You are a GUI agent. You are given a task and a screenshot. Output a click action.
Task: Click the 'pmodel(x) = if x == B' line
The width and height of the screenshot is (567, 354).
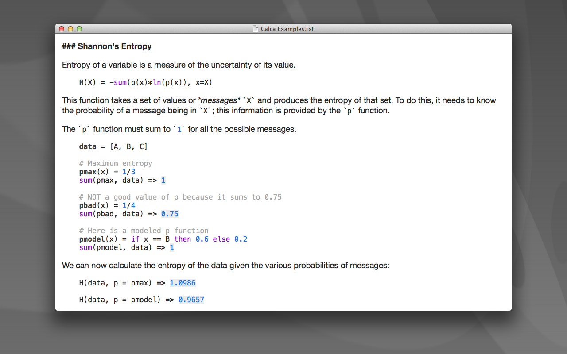[163, 239]
